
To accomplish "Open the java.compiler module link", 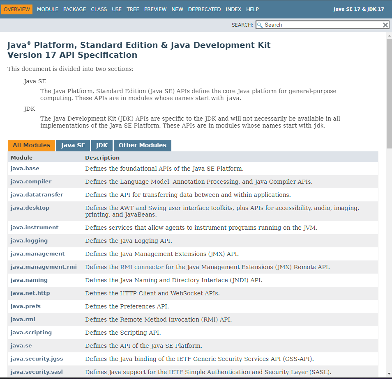I will click(x=31, y=182).
